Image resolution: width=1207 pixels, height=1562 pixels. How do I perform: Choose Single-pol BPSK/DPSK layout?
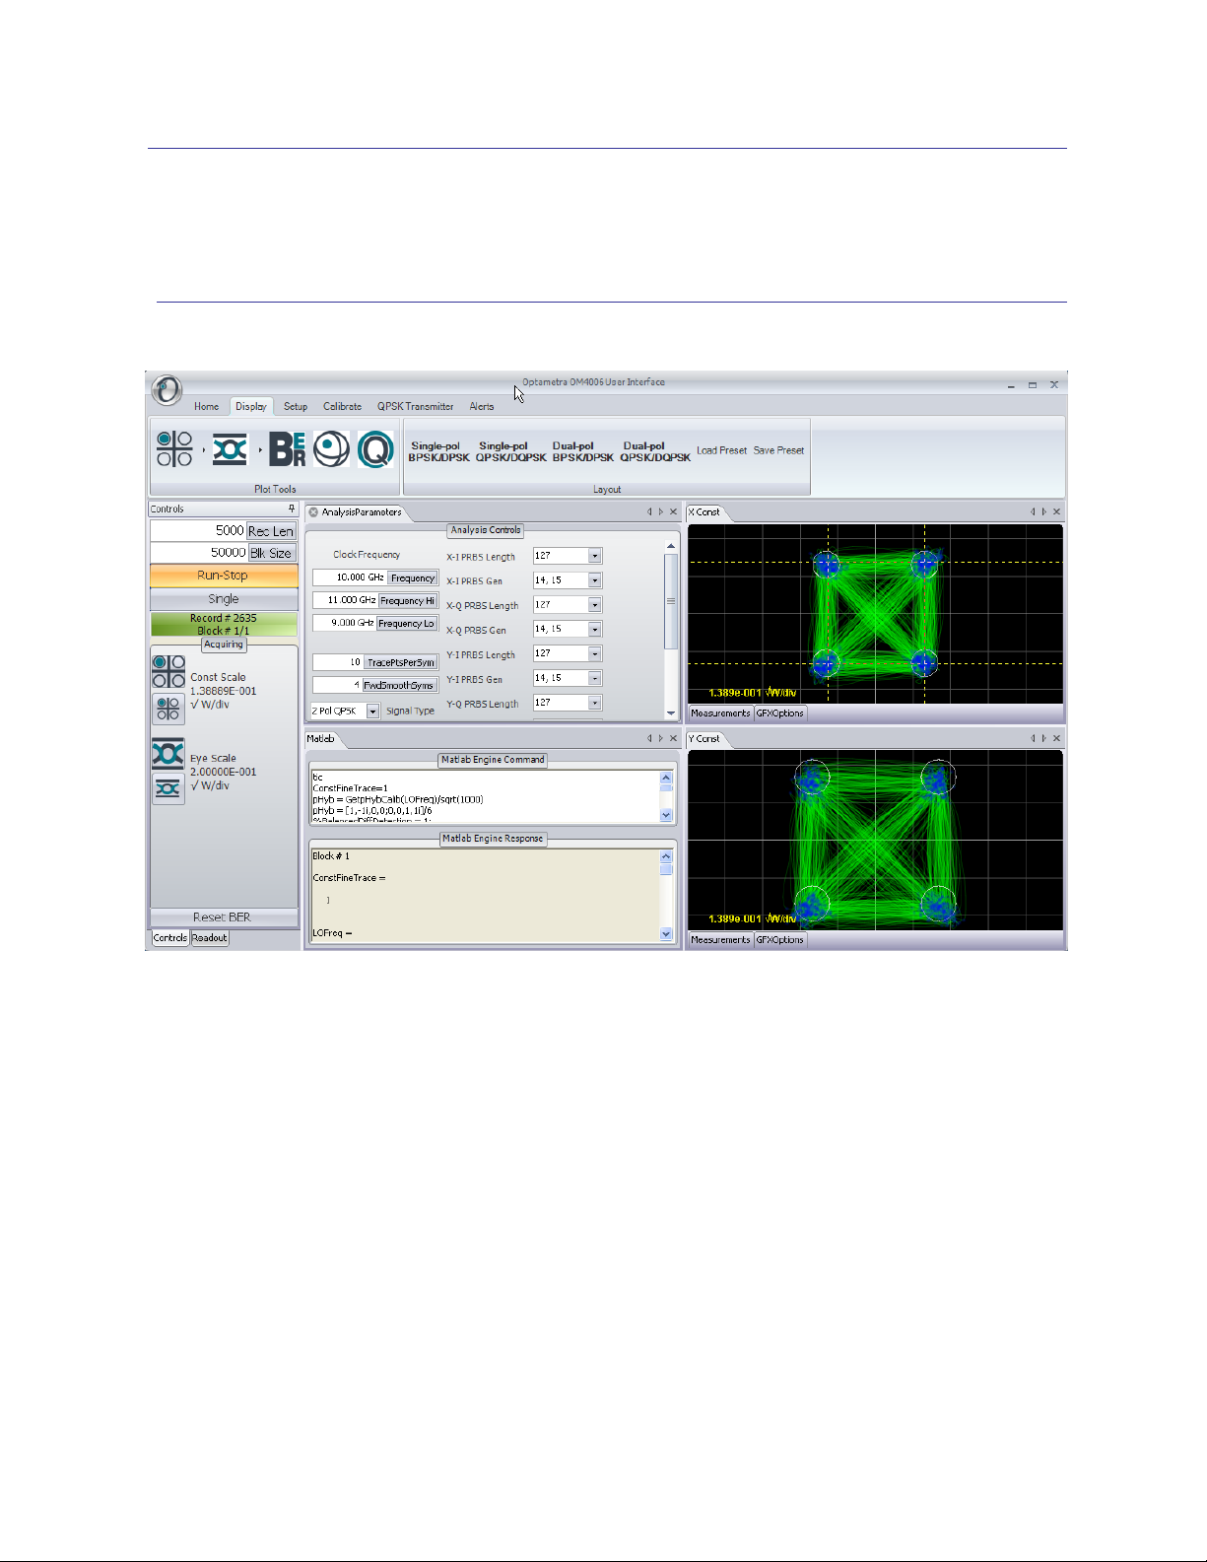pyautogui.click(x=438, y=451)
